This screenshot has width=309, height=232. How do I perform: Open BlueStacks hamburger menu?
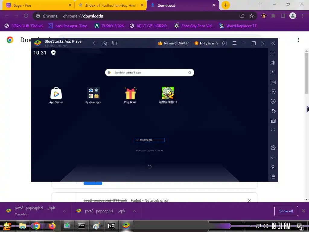(x=234, y=43)
